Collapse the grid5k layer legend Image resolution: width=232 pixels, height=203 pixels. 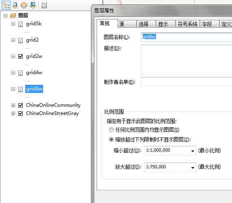coord(13,24)
